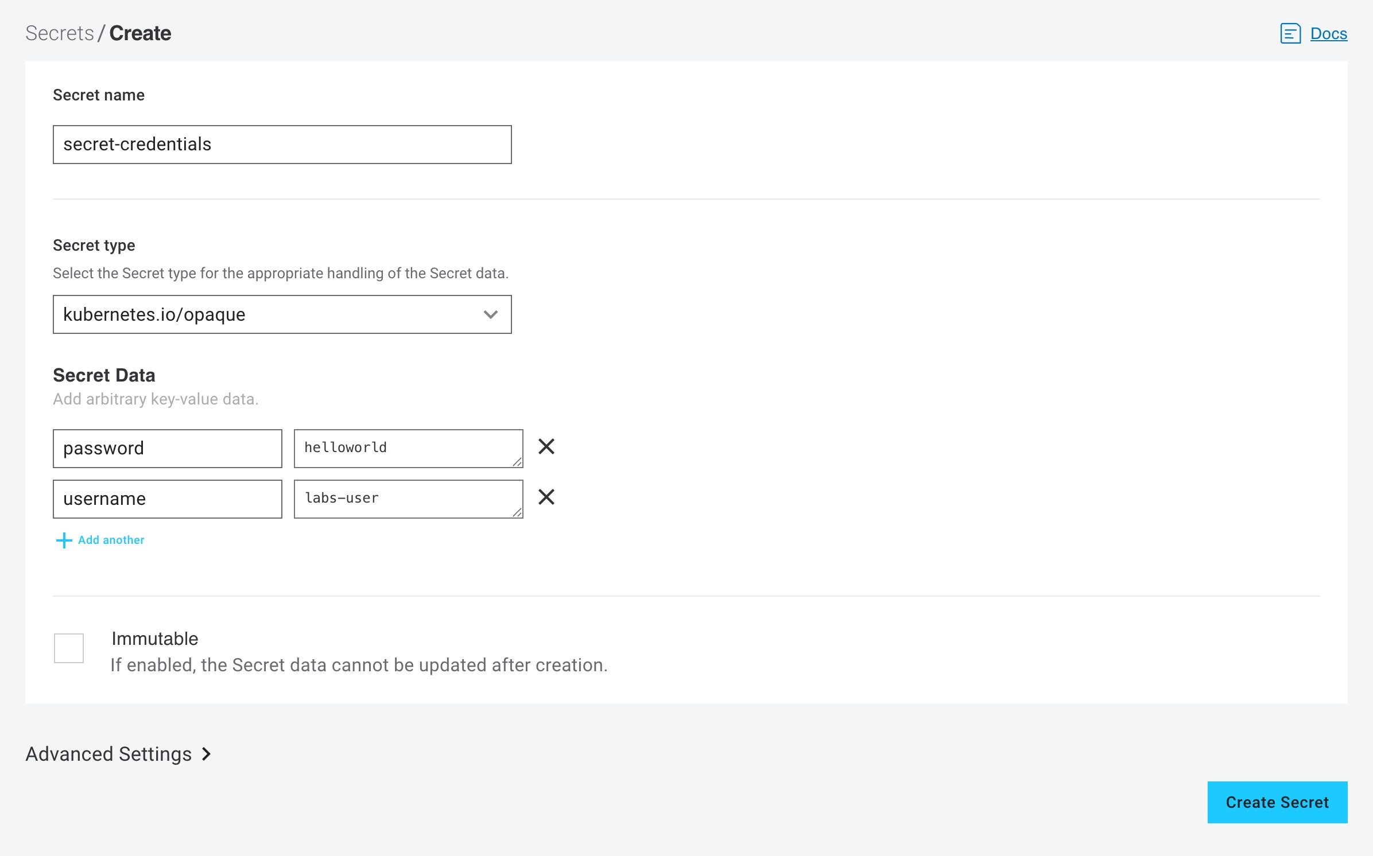Image resolution: width=1373 pixels, height=856 pixels.
Task: Open the Secret type dropdown
Action: click(x=282, y=314)
